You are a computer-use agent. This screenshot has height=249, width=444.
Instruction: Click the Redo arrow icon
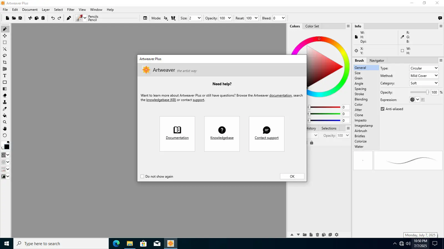point(59,18)
